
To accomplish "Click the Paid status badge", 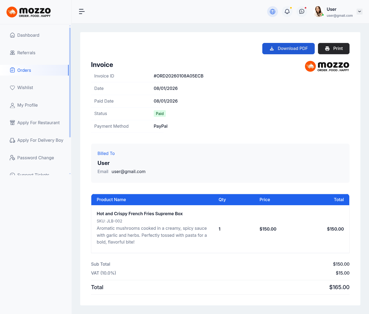I will (160, 114).
